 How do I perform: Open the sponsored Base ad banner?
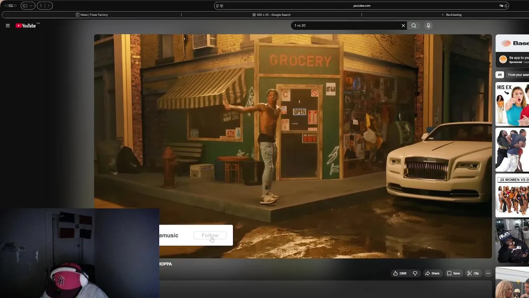pyautogui.click(x=512, y=50)
